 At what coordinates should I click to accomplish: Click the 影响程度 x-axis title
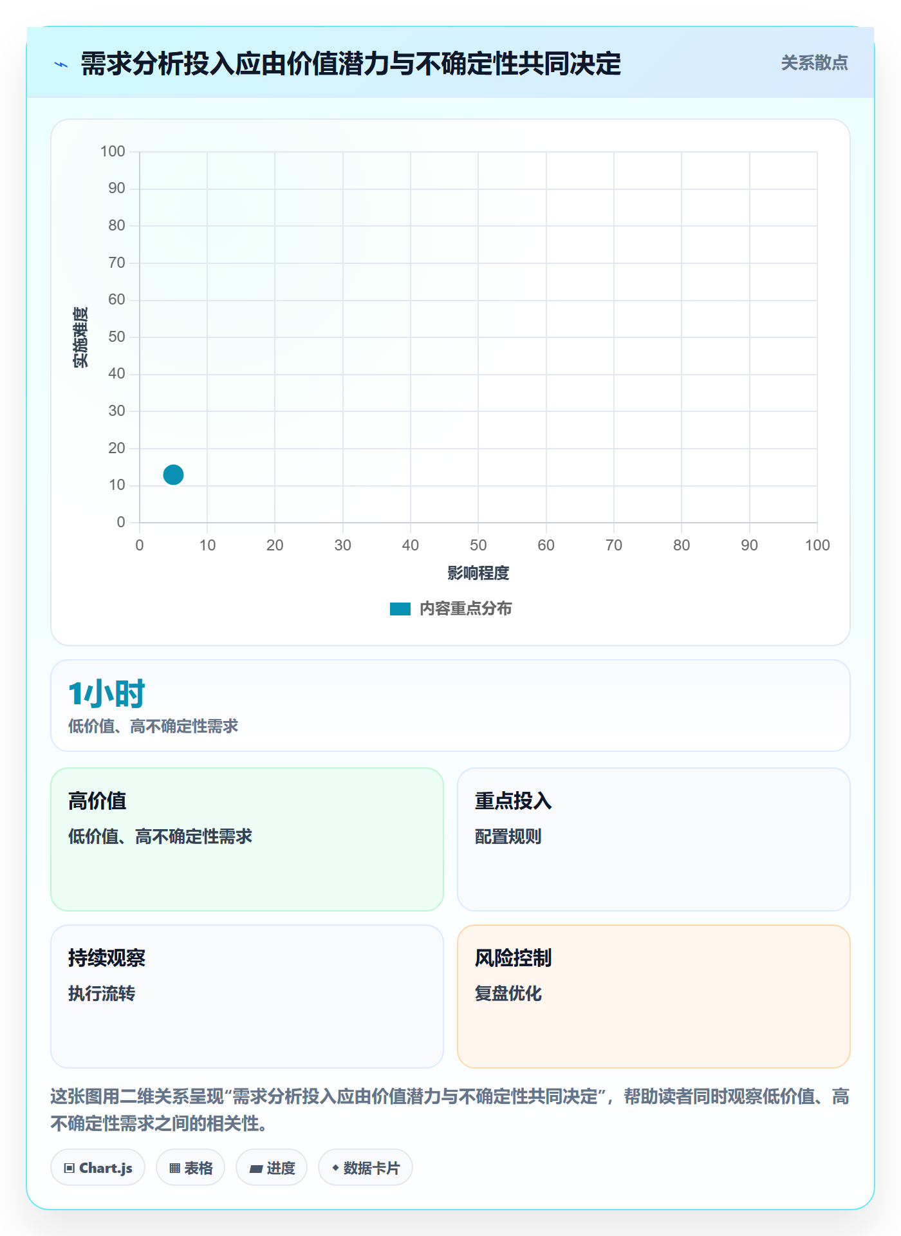coord(478,573)
